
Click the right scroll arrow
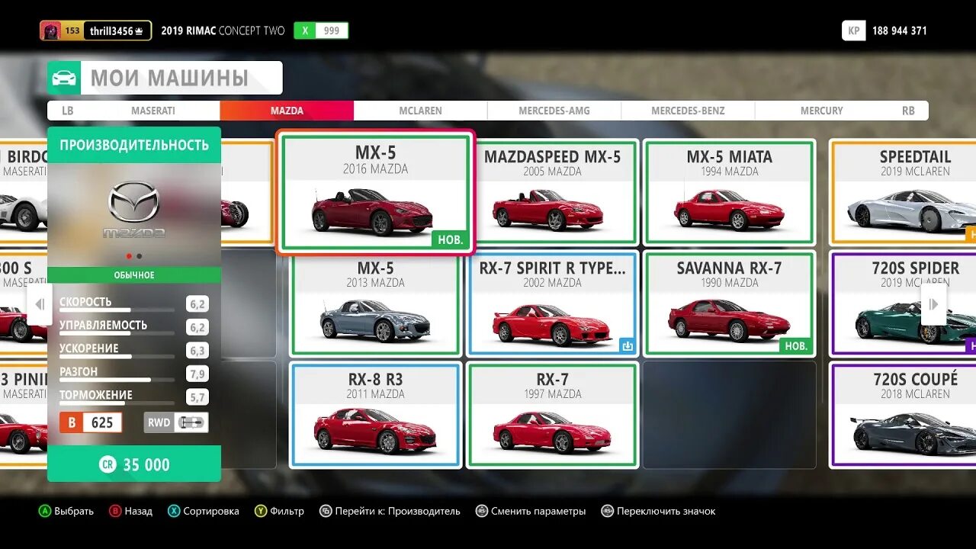934,304
